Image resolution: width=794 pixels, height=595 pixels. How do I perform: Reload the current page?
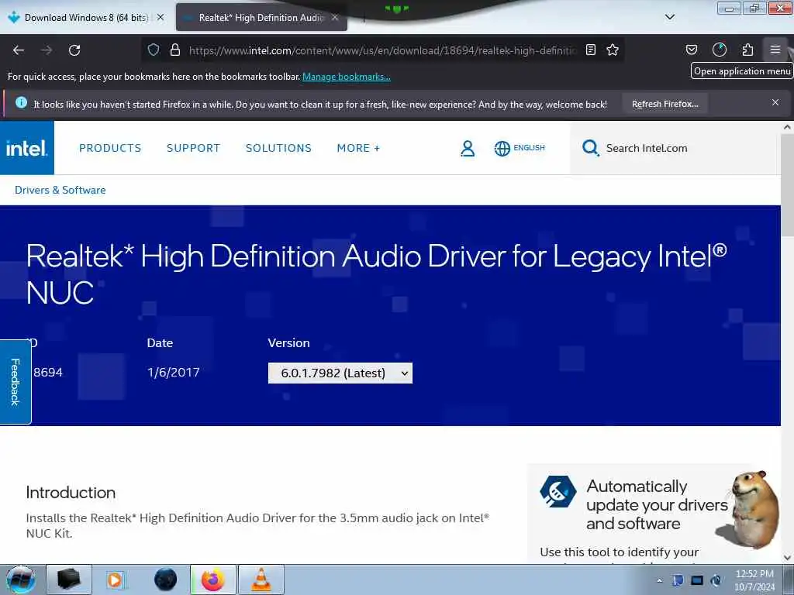tap(74, 50)
